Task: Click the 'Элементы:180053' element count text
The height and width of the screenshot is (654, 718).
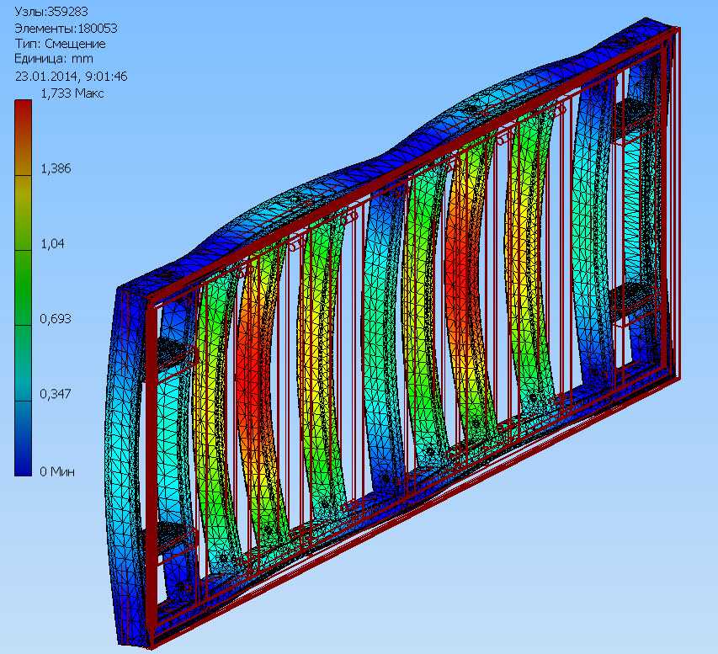Action: point(66,29)
